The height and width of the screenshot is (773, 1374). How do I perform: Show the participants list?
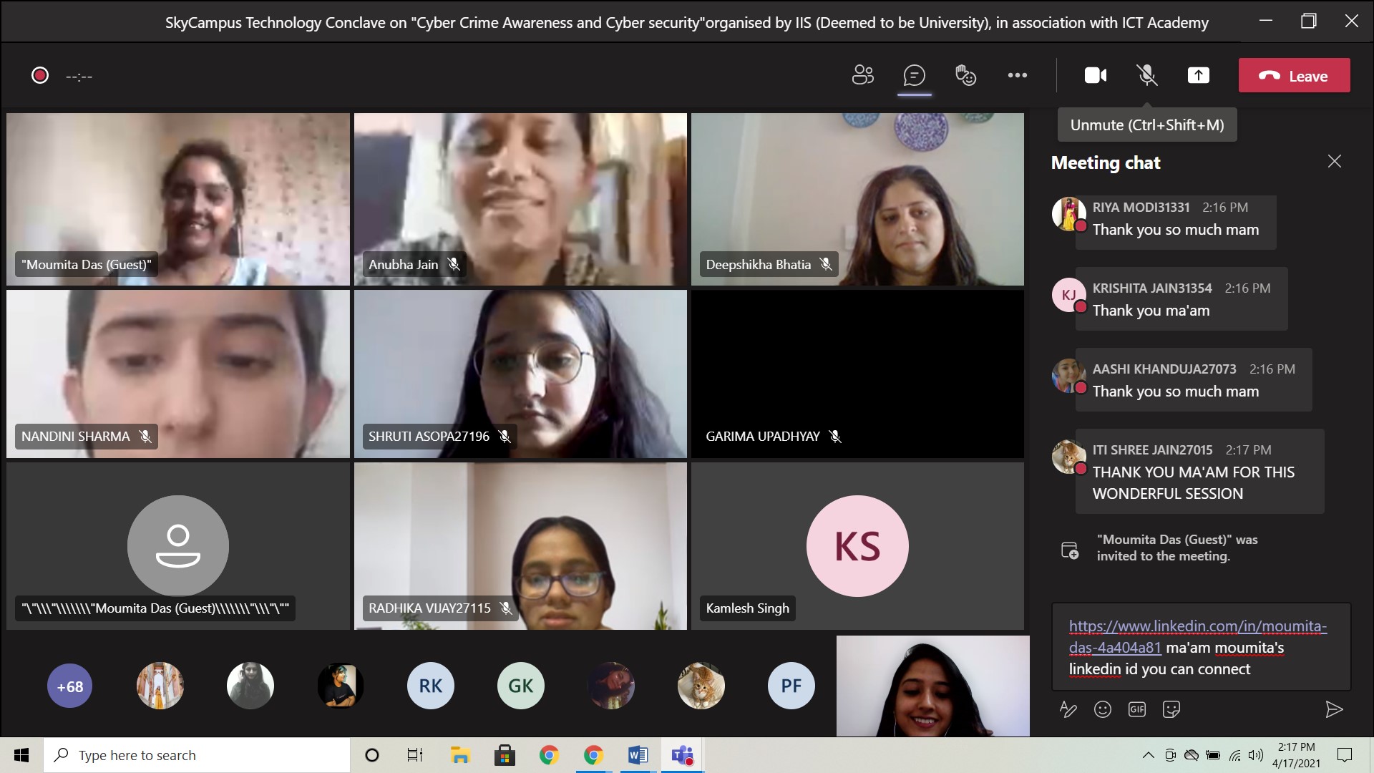click(x=862, y=75)
